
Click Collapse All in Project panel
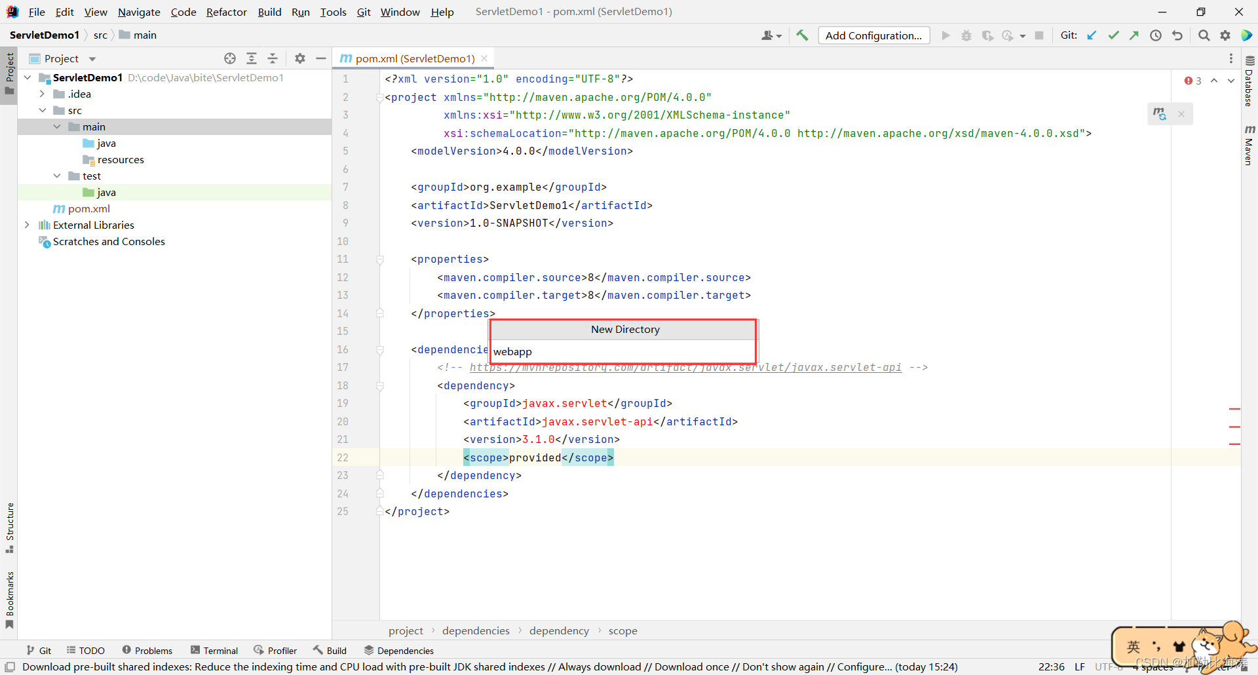(273, 58)
